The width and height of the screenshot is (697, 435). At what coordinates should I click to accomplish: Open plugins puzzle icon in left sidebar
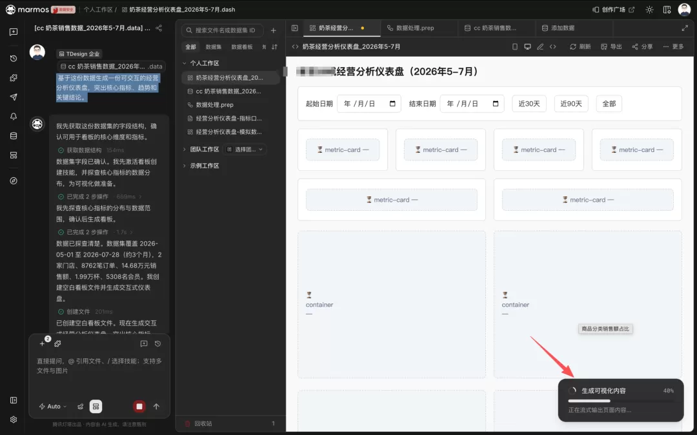point(14,78)
